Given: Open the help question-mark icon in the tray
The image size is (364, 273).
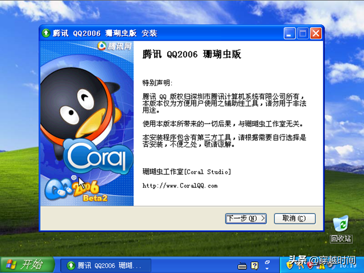Looking at the screenshot, I should click(x=254, y=266).
